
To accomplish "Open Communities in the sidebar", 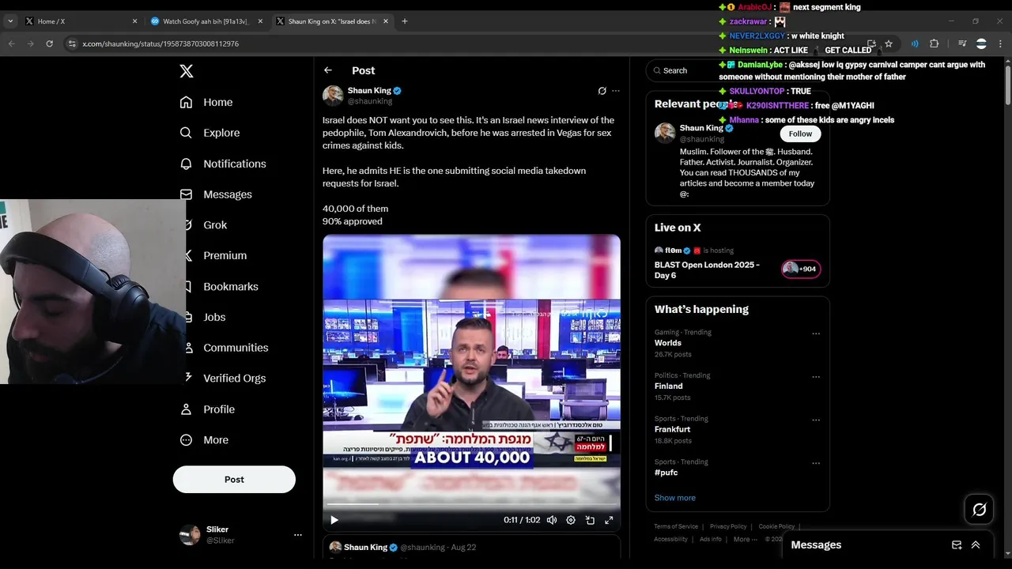I will (228, 348).
